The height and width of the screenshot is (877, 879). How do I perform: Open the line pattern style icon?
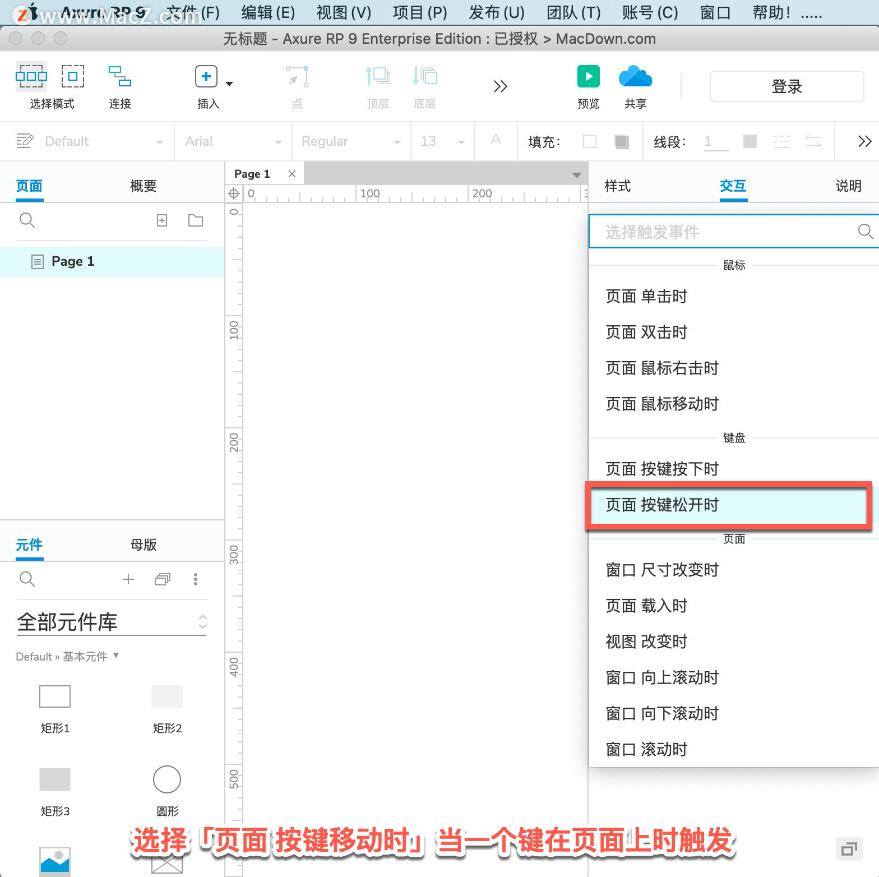pos(781,141)
